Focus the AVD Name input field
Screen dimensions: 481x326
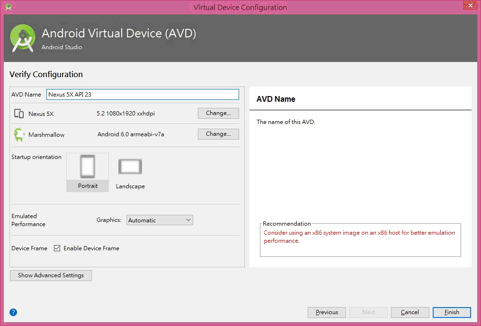pos(143,95)
